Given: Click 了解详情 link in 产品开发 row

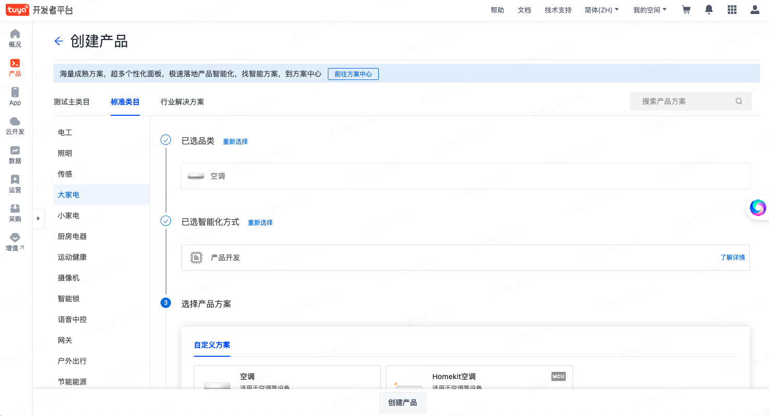Looking at the screenshot, I should click(x=732, y=258).
